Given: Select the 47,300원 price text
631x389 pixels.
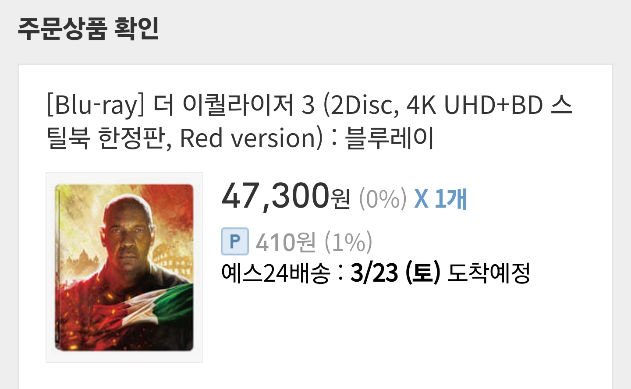Looking at the screenshot, I should click(x=286, y=196).
